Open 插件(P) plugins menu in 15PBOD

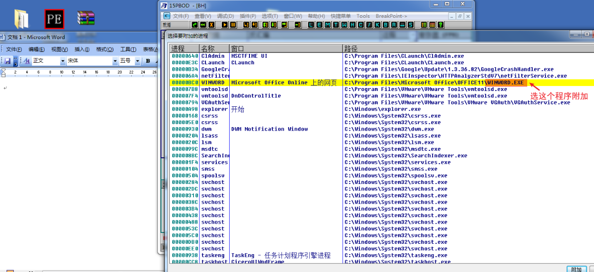(248, 16)
